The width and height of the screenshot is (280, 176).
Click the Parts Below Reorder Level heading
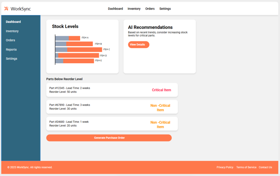[x=64, y=79]
